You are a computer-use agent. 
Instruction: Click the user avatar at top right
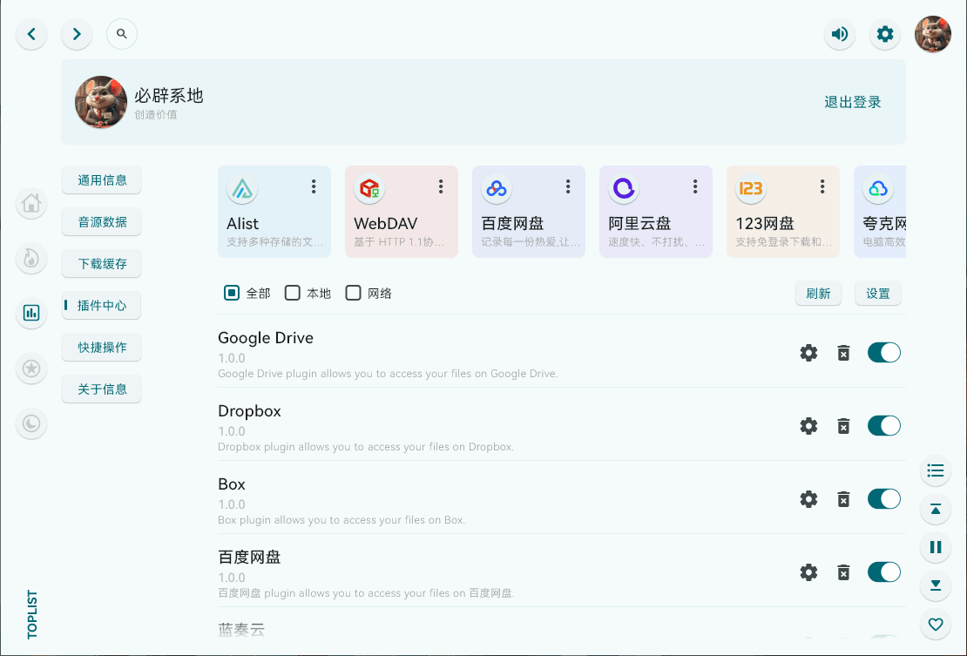(932, 34)
